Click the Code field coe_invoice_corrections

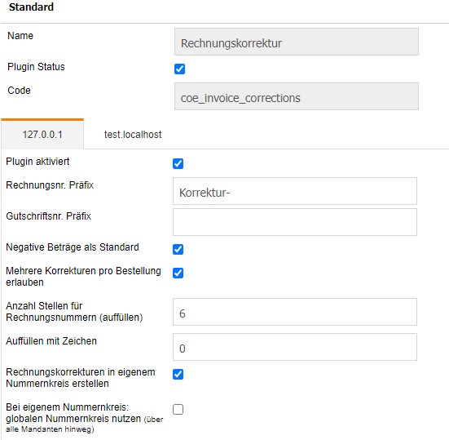[297, 96]
